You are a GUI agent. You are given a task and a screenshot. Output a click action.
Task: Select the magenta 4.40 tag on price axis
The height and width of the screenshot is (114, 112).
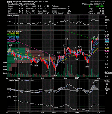click(x=107, y=51)
